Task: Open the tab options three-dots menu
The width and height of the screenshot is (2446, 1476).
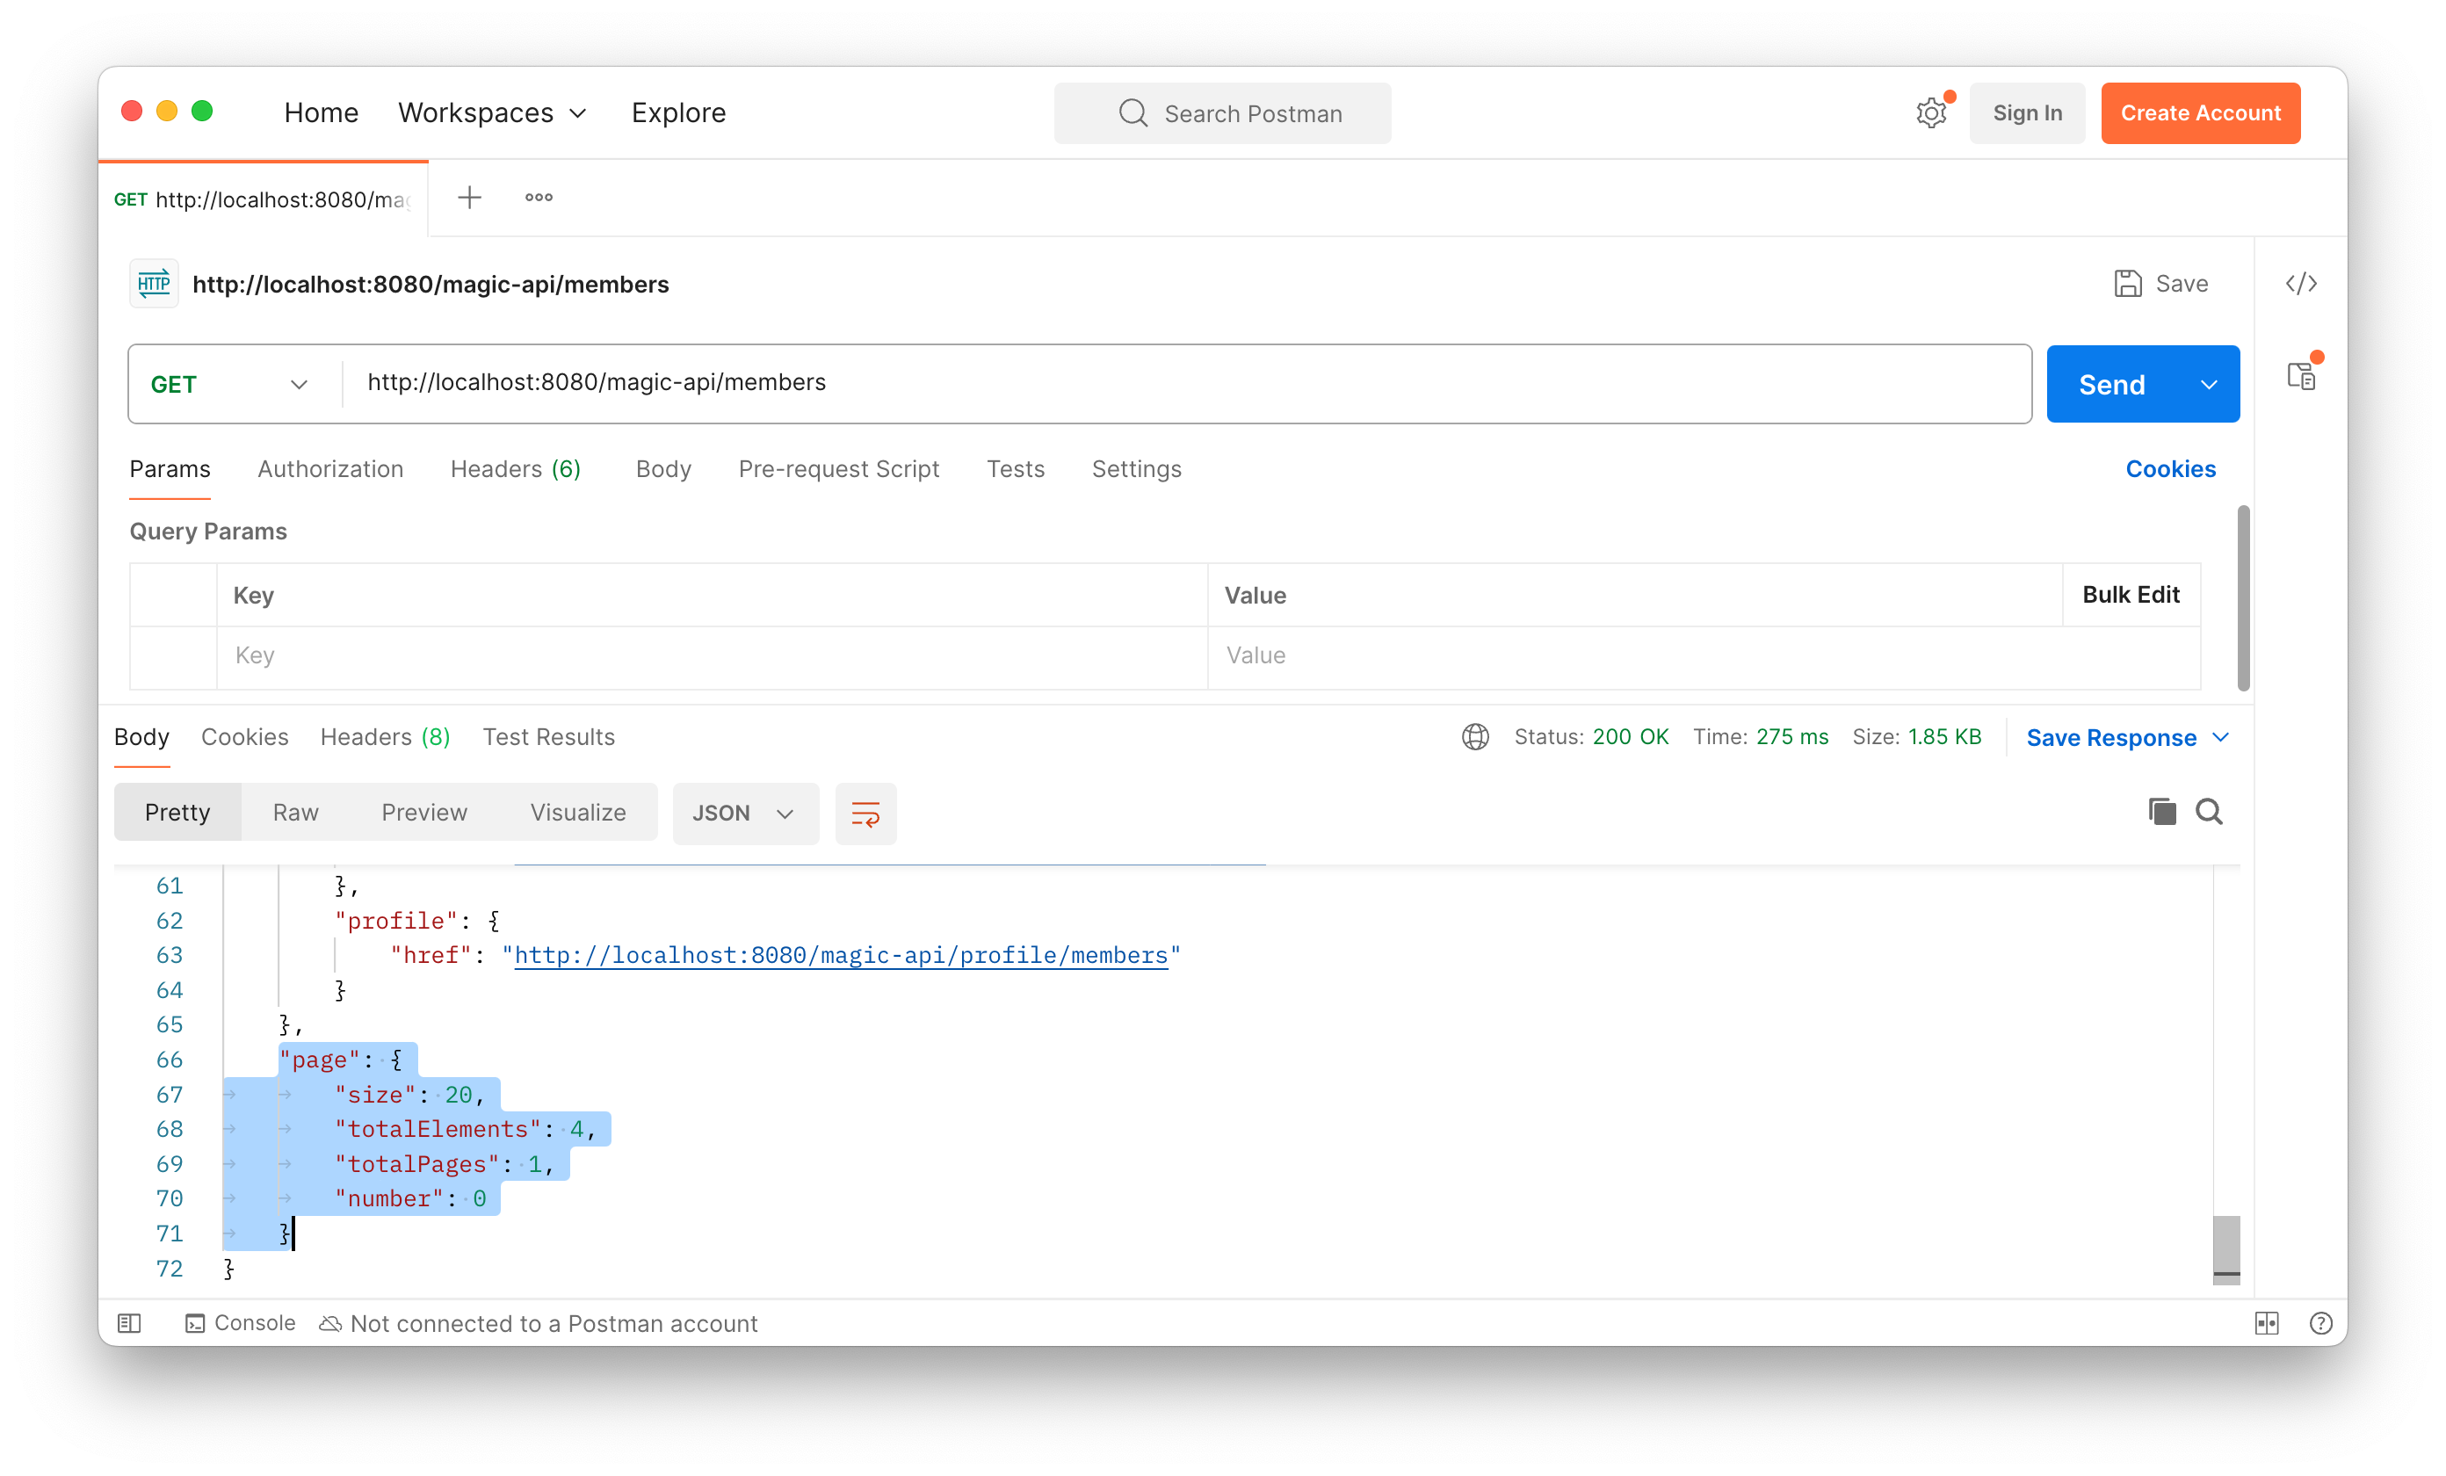Action: pyautogui.click(x=539, y=198)
